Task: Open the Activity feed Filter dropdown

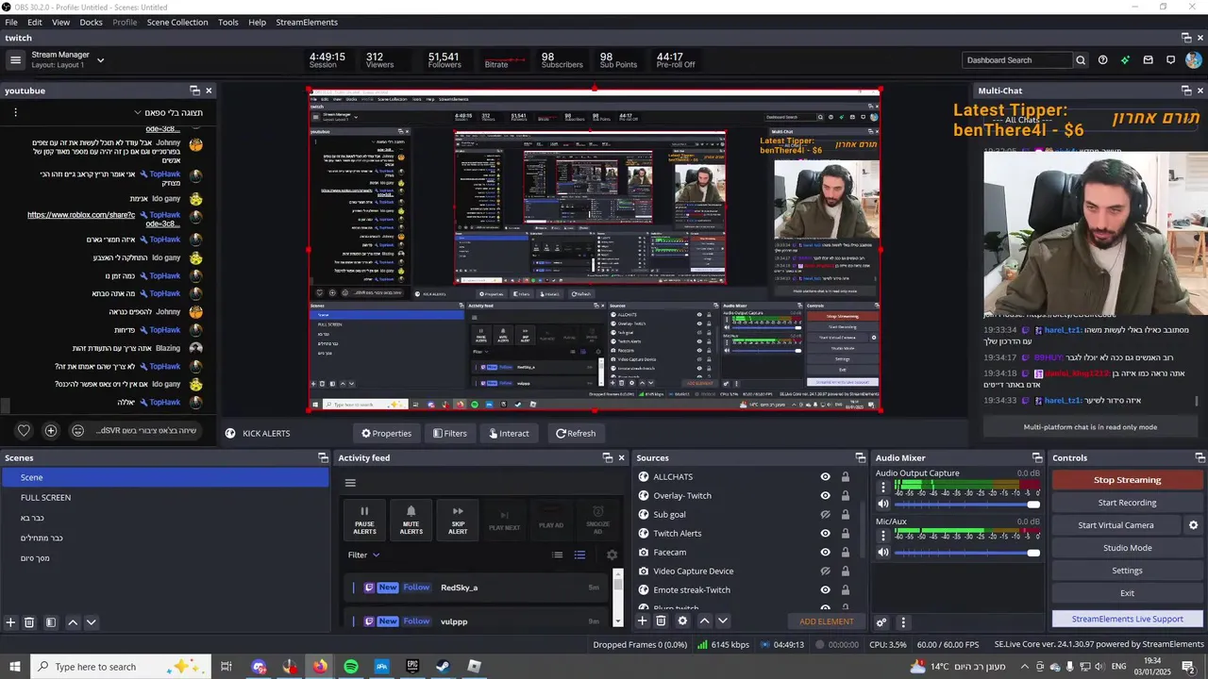Action: (x=363, y=555)
